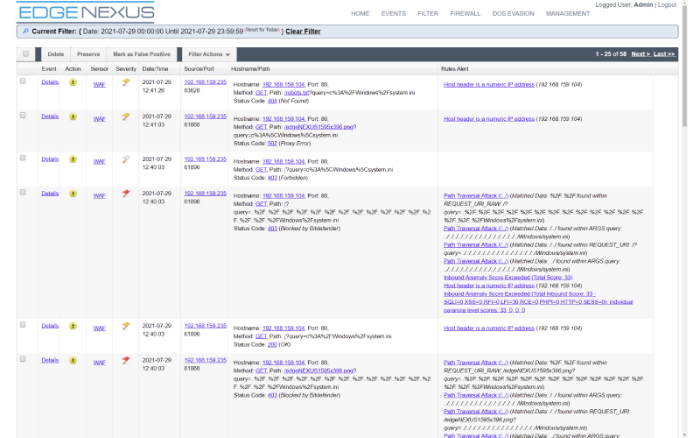
Task: Click the Severity column header
Action: pos(126,69)
